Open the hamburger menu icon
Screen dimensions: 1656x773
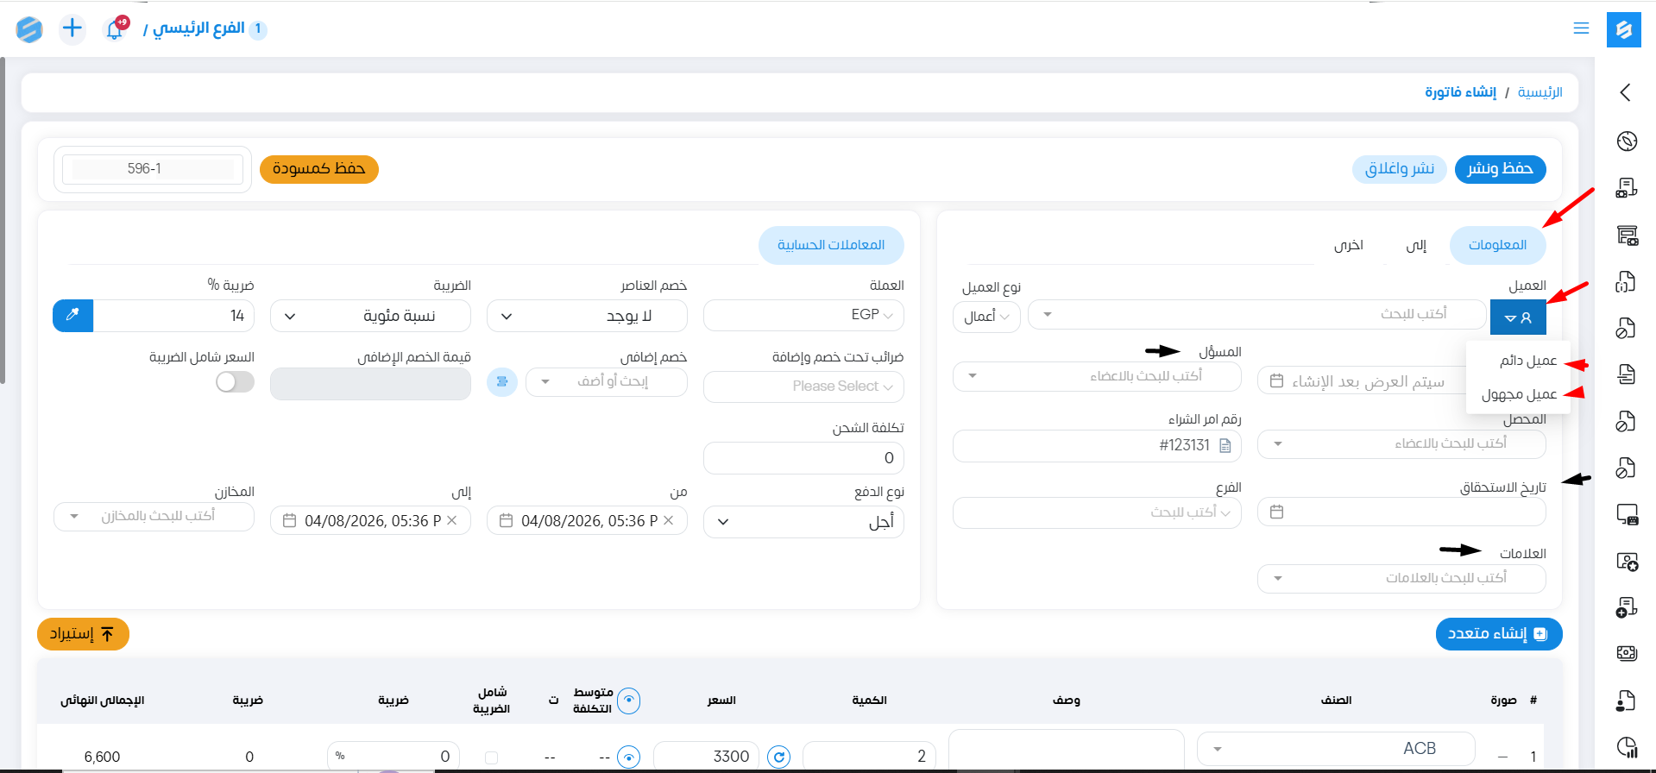pos(1581,28)
